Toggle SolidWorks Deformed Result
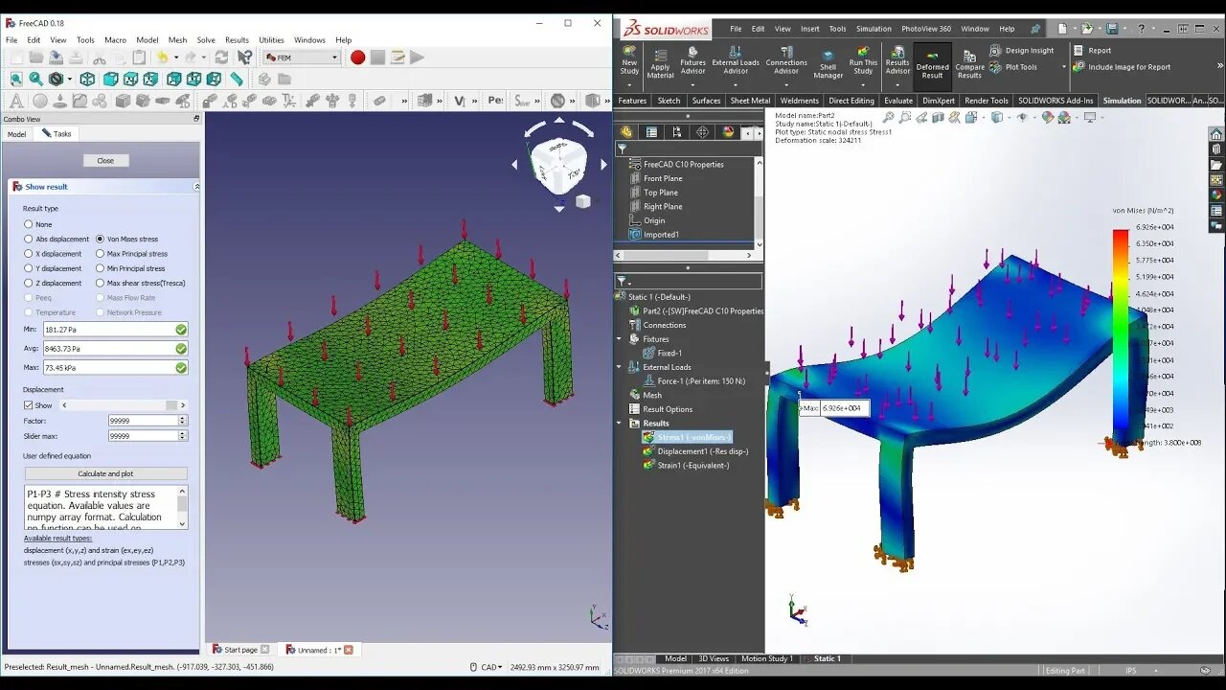The width and height of the screenshot is (1226, 690). coord(932,65)
